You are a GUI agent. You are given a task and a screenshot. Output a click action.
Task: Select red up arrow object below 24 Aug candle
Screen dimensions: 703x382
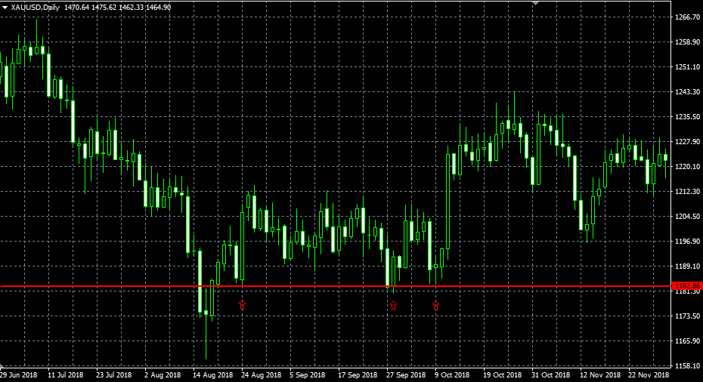242,304
